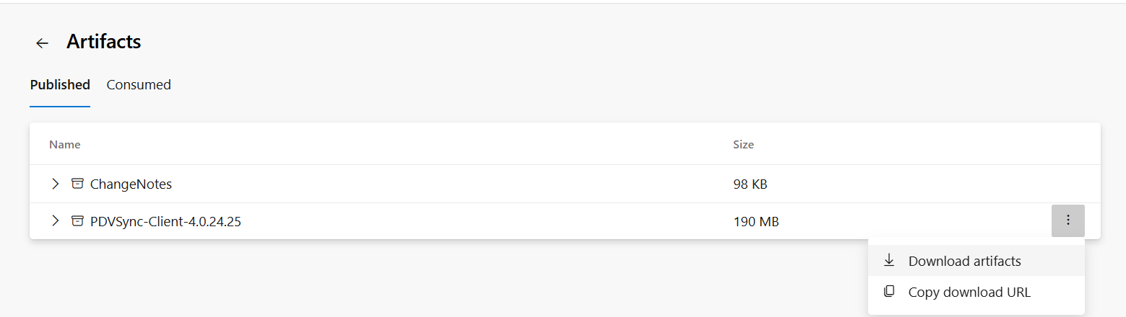Click the ChangeNotes archive box icon

[x=77, y=184]
